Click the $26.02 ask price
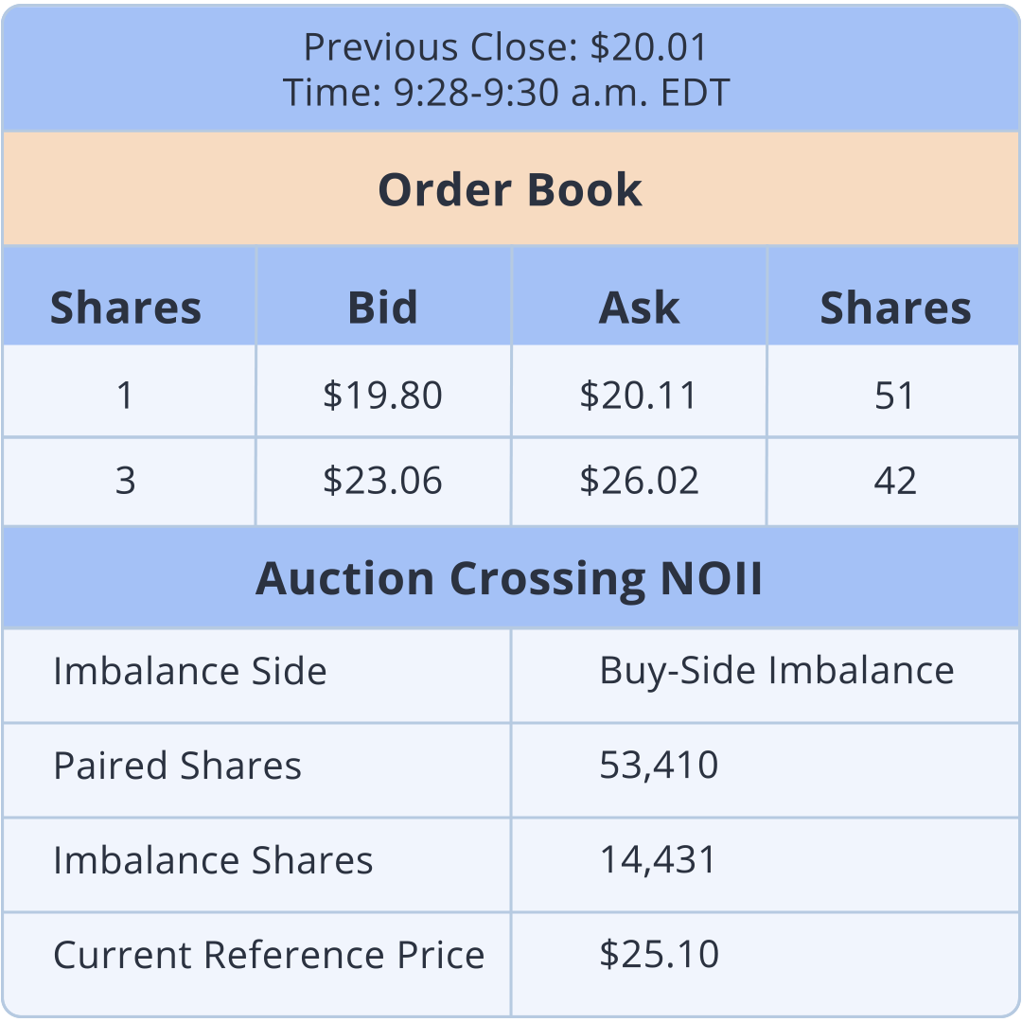Screen dimensions: 1022x1022 (x=639, y=481)
